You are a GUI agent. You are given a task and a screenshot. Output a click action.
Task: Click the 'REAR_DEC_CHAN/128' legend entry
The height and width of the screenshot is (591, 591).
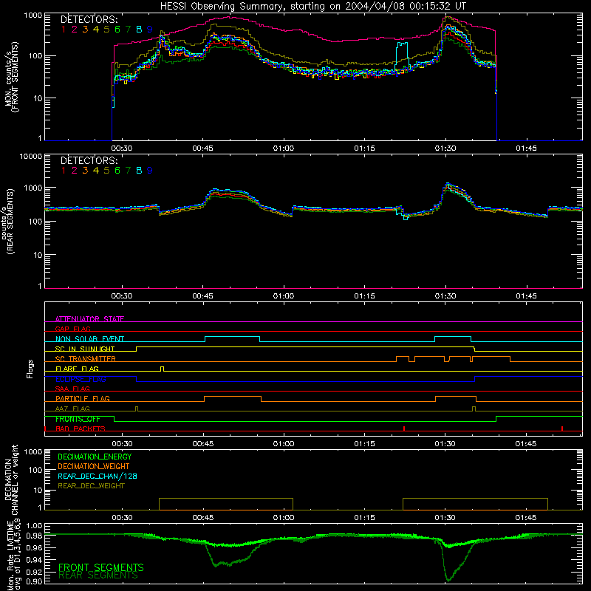[x=98, y=476]
